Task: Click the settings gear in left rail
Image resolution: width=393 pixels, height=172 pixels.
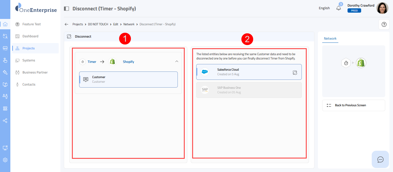Action: pyautogui.click(x=5, y=160)
